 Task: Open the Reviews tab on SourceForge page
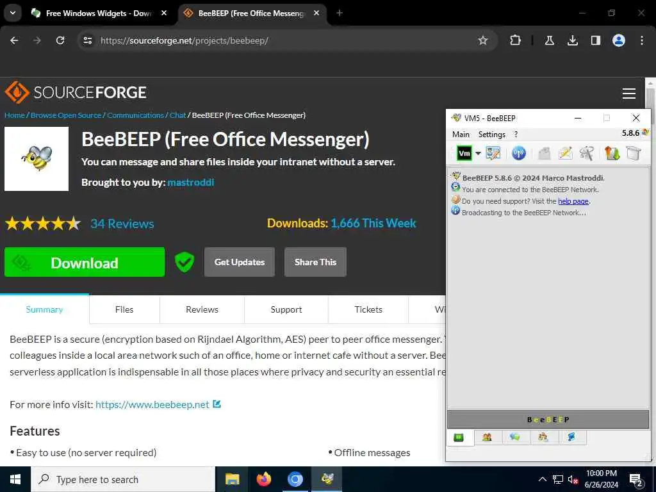[202, 309]
